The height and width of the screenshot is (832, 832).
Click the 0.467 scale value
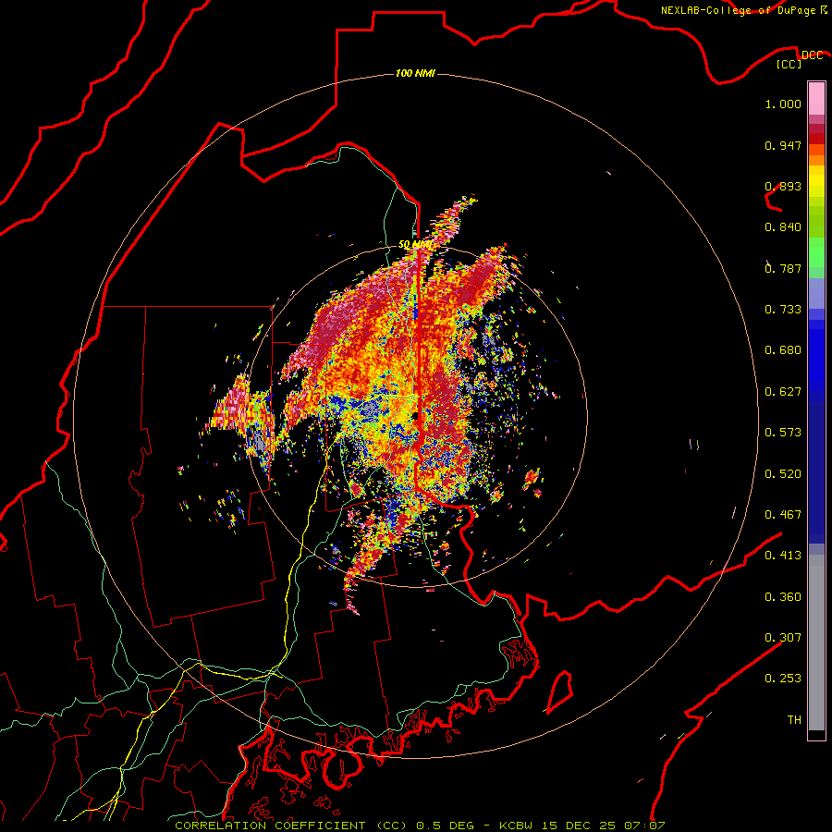point(783,515)
